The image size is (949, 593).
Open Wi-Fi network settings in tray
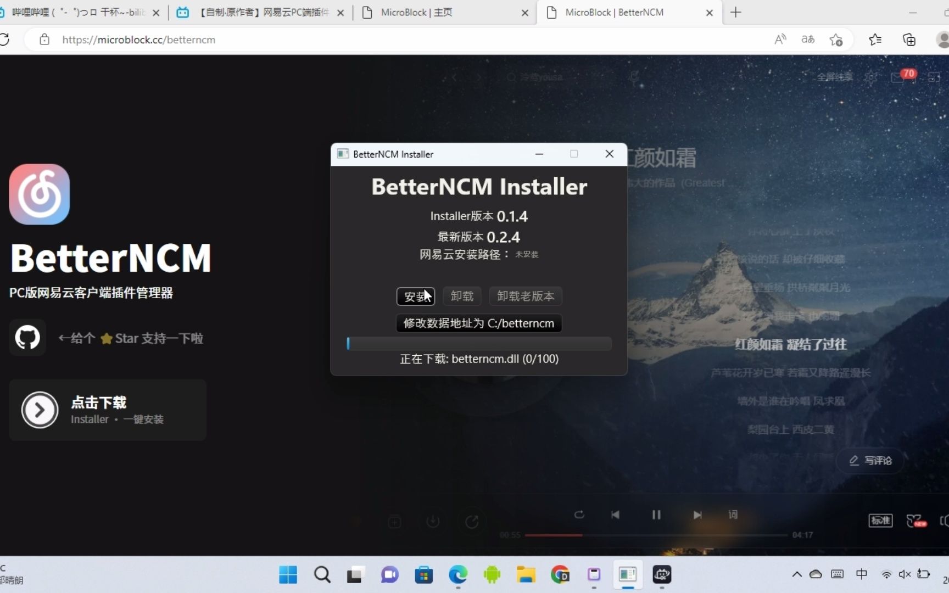(x=886, y=574)
